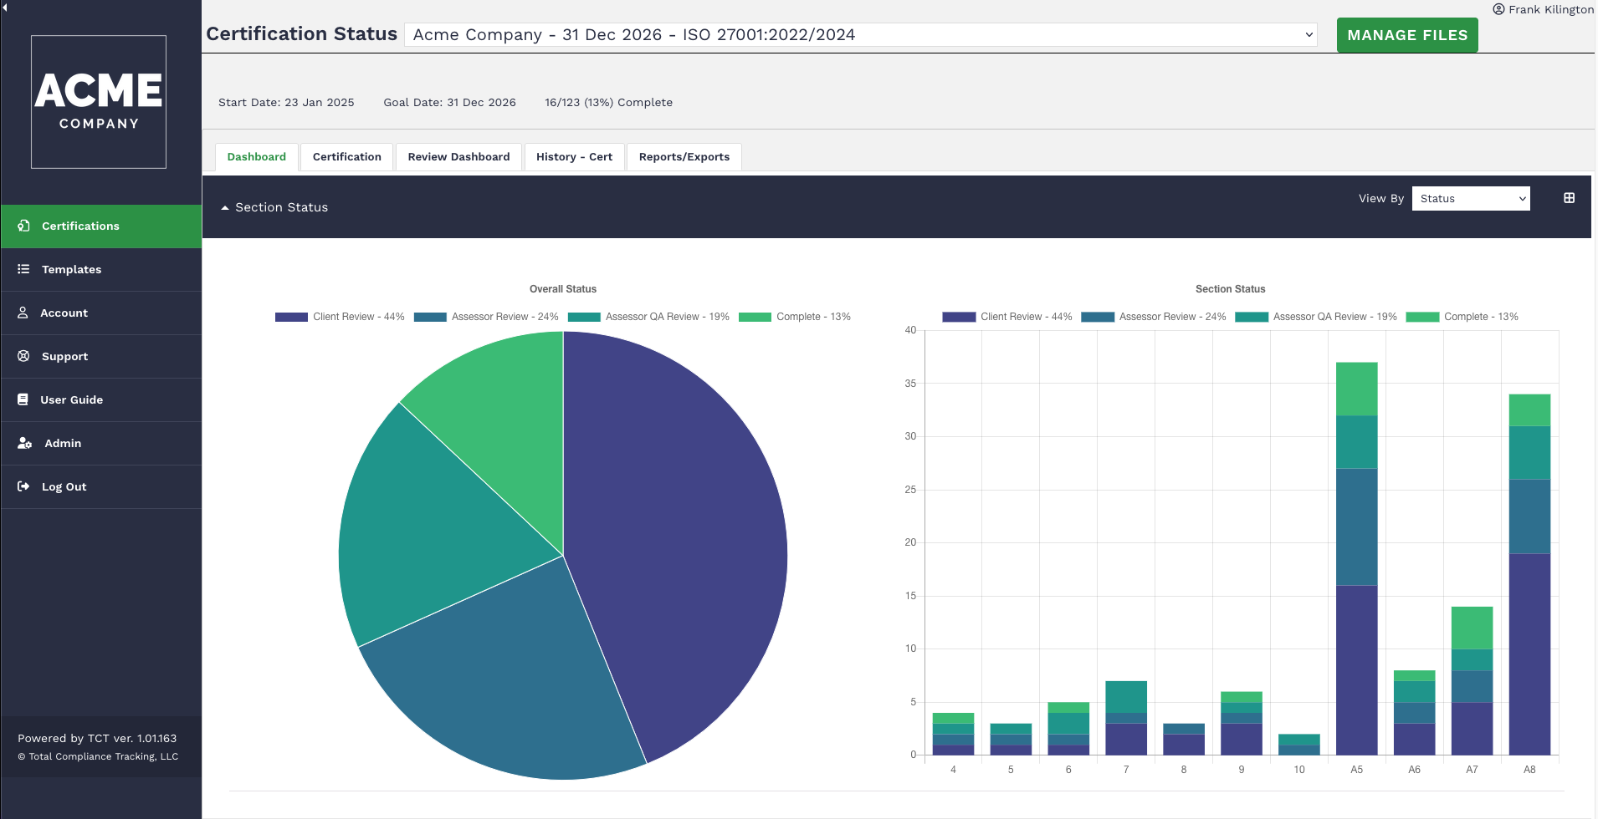Screen dimensions: 1598x819
Task: Click Assessor QA Review color swatch in bar legend
Action: pyautogui.click(x=1251, y=317)
